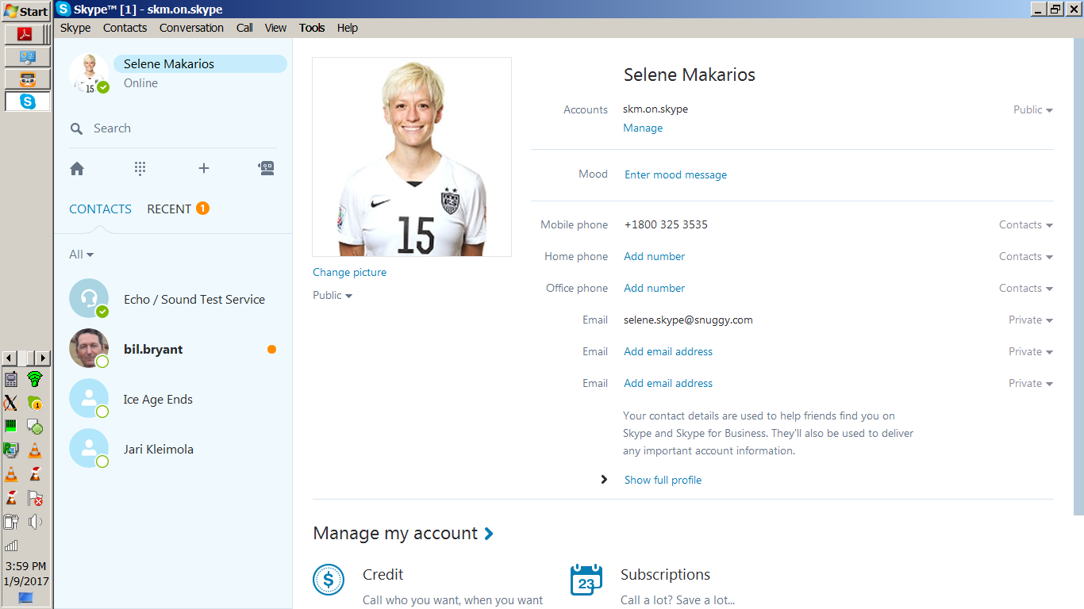Screen dimensions: 1084x609
Task: Click inside the Search field
Action: (x=175, y=128)
